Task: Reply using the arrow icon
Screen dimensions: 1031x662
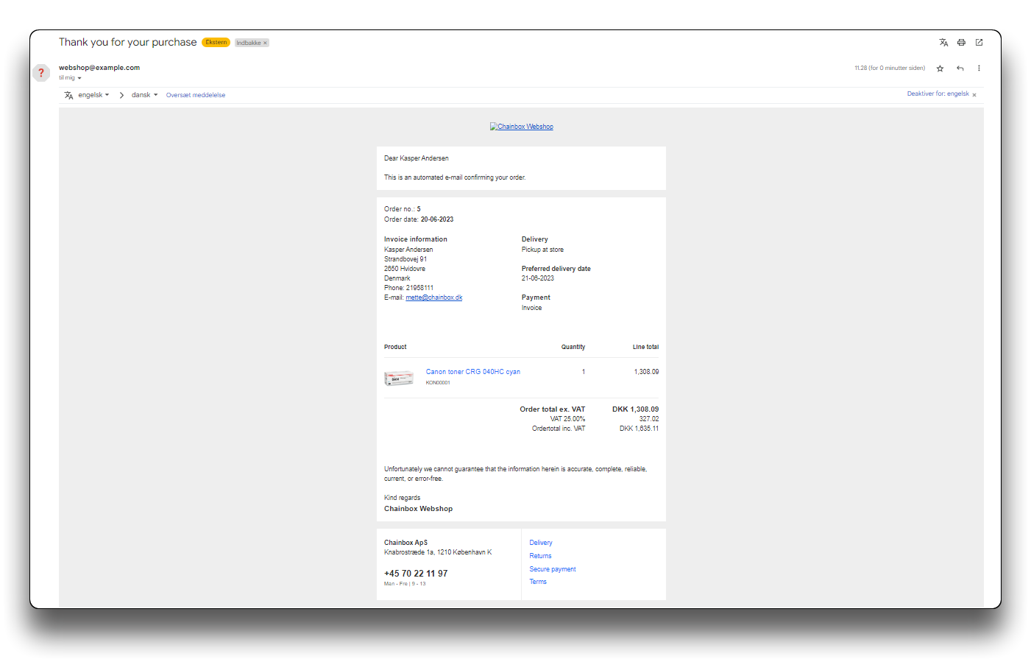Action: click(960, 68)
